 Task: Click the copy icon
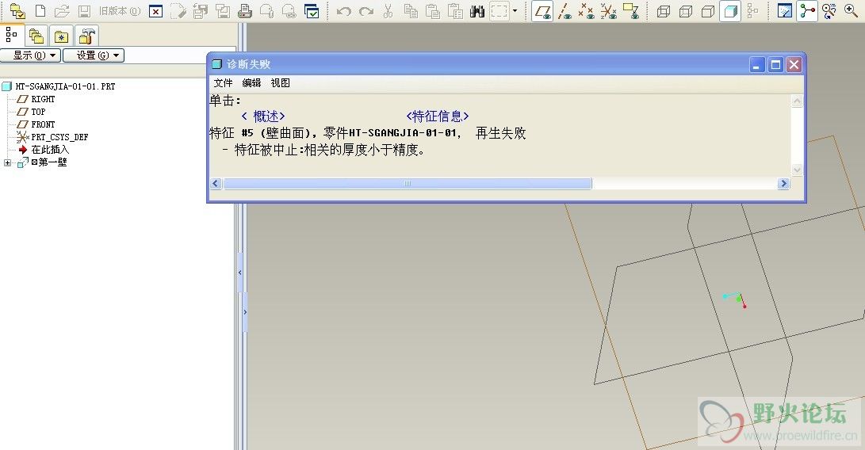[x=411, y=11]
